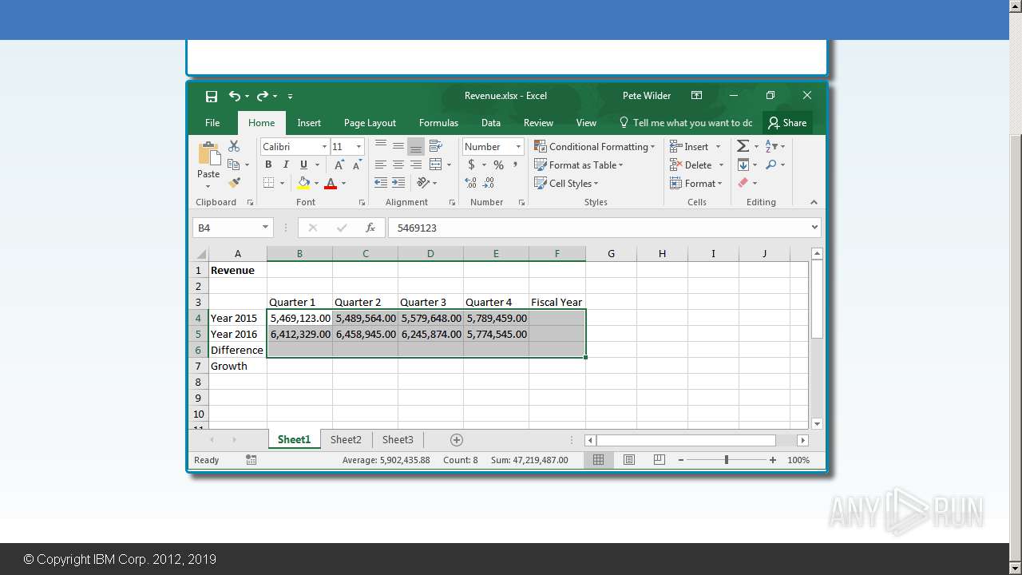Click the zoom slider handle

pyautogui.click(x=727, y=460)
